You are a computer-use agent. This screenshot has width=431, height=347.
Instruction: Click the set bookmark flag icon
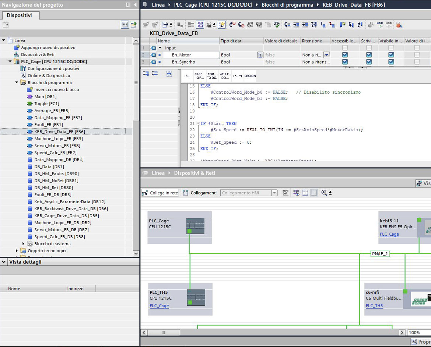pyautogui.click(x=342, y=25)
